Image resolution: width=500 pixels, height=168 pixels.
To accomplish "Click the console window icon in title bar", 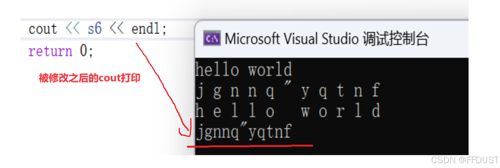I will click(x=212, y=39).
